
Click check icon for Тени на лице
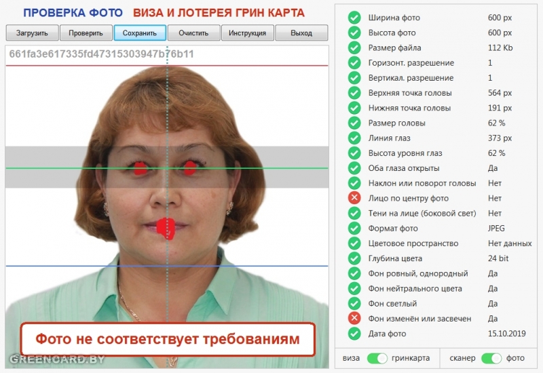(x=354, y=213)
